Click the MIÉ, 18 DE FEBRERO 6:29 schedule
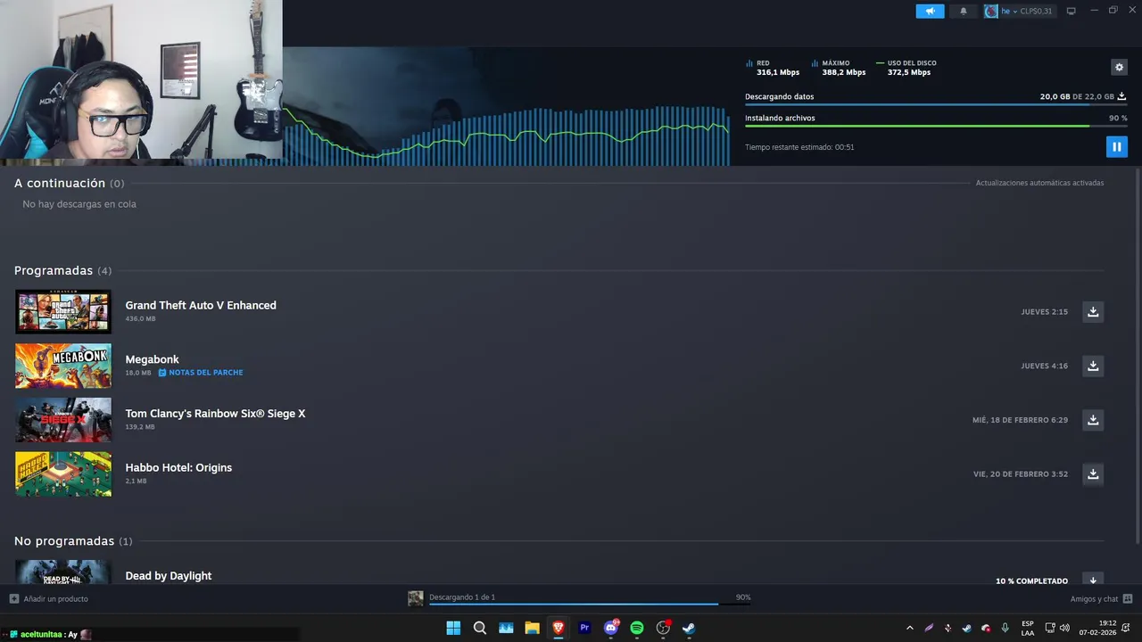Viewport: 1142px width, 642px height. [x=1020, y=420]
